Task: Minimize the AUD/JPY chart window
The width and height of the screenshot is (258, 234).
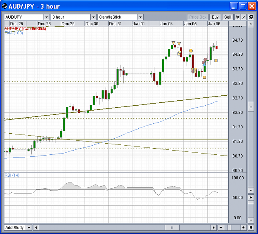Action: point(234,6)
